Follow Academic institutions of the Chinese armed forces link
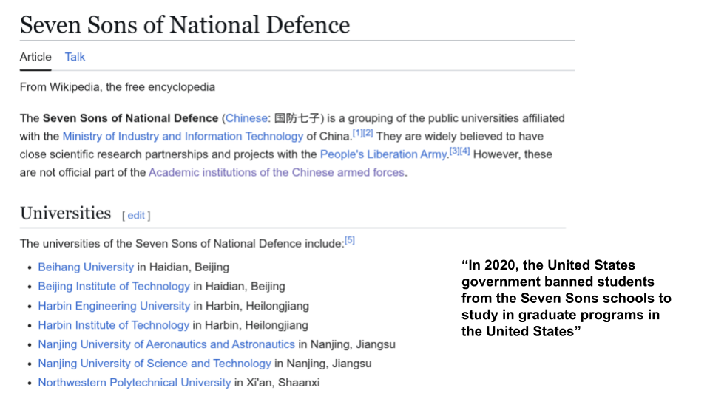Viewport: 710px width, 399px height. pos(276,173)
